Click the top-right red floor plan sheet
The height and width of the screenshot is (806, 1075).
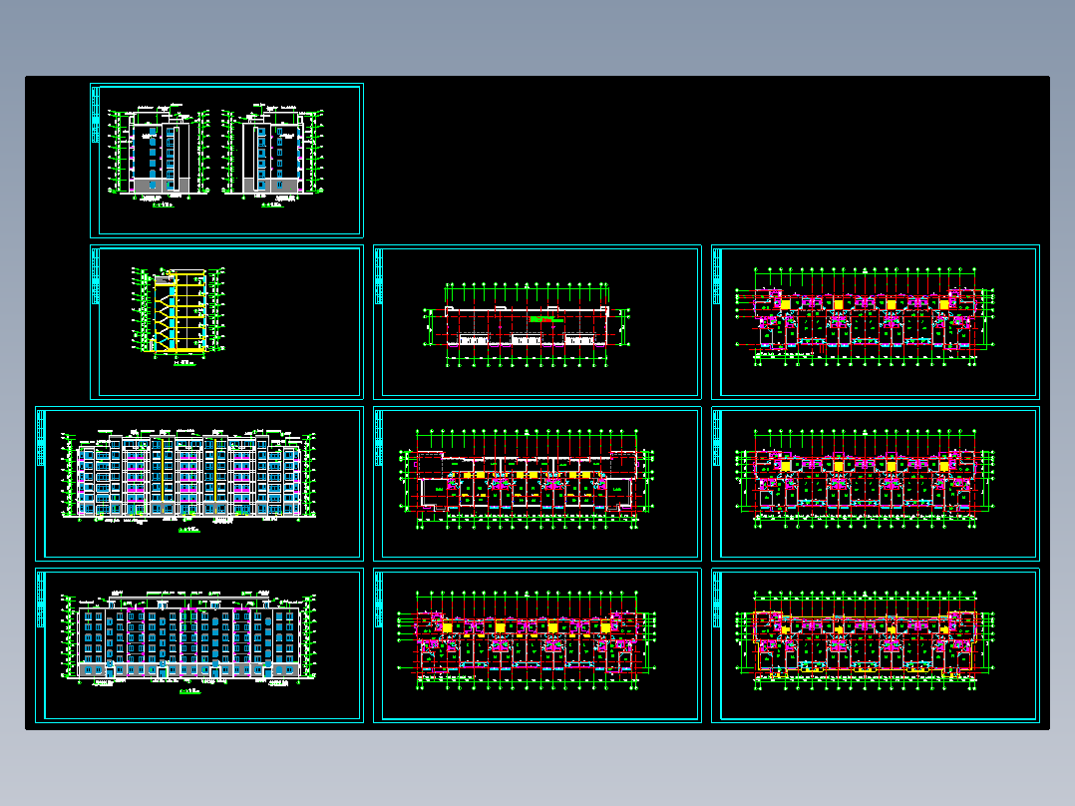point(876,319)
